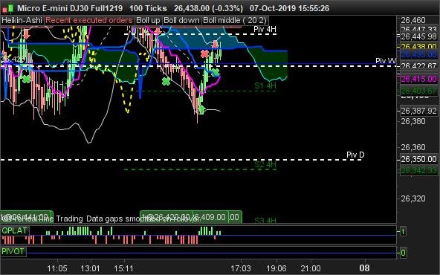Image resolution: width=440 pixels, height=275 pixels.
Task: Select the Boll up indicator label
Action: pyautogui.click(x=148, y=21)
